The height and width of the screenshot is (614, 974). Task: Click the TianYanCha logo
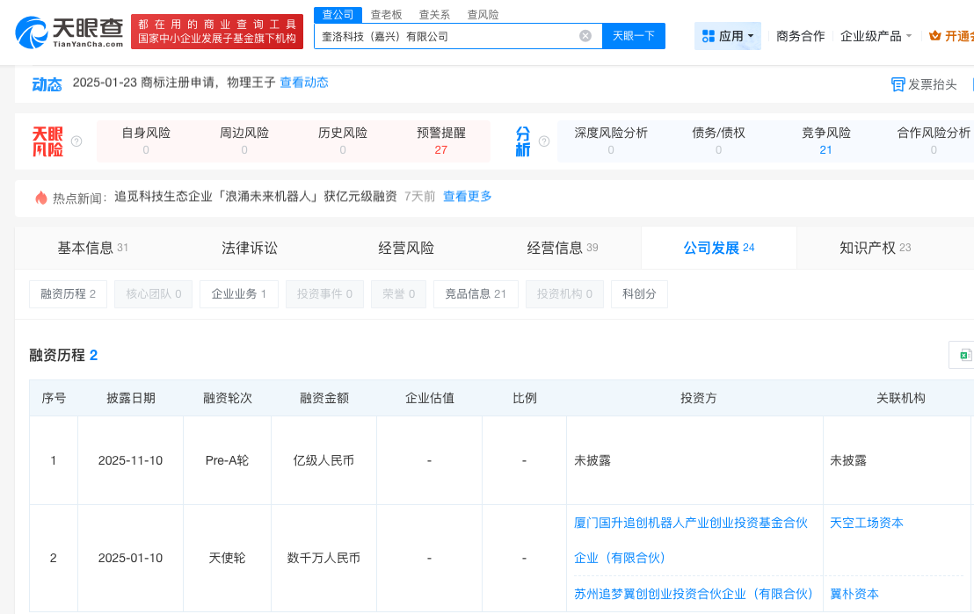click(69, 33)
